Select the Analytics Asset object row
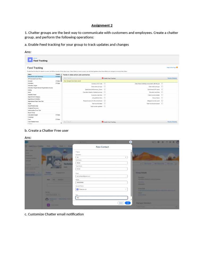 click(x=44, y=95)
